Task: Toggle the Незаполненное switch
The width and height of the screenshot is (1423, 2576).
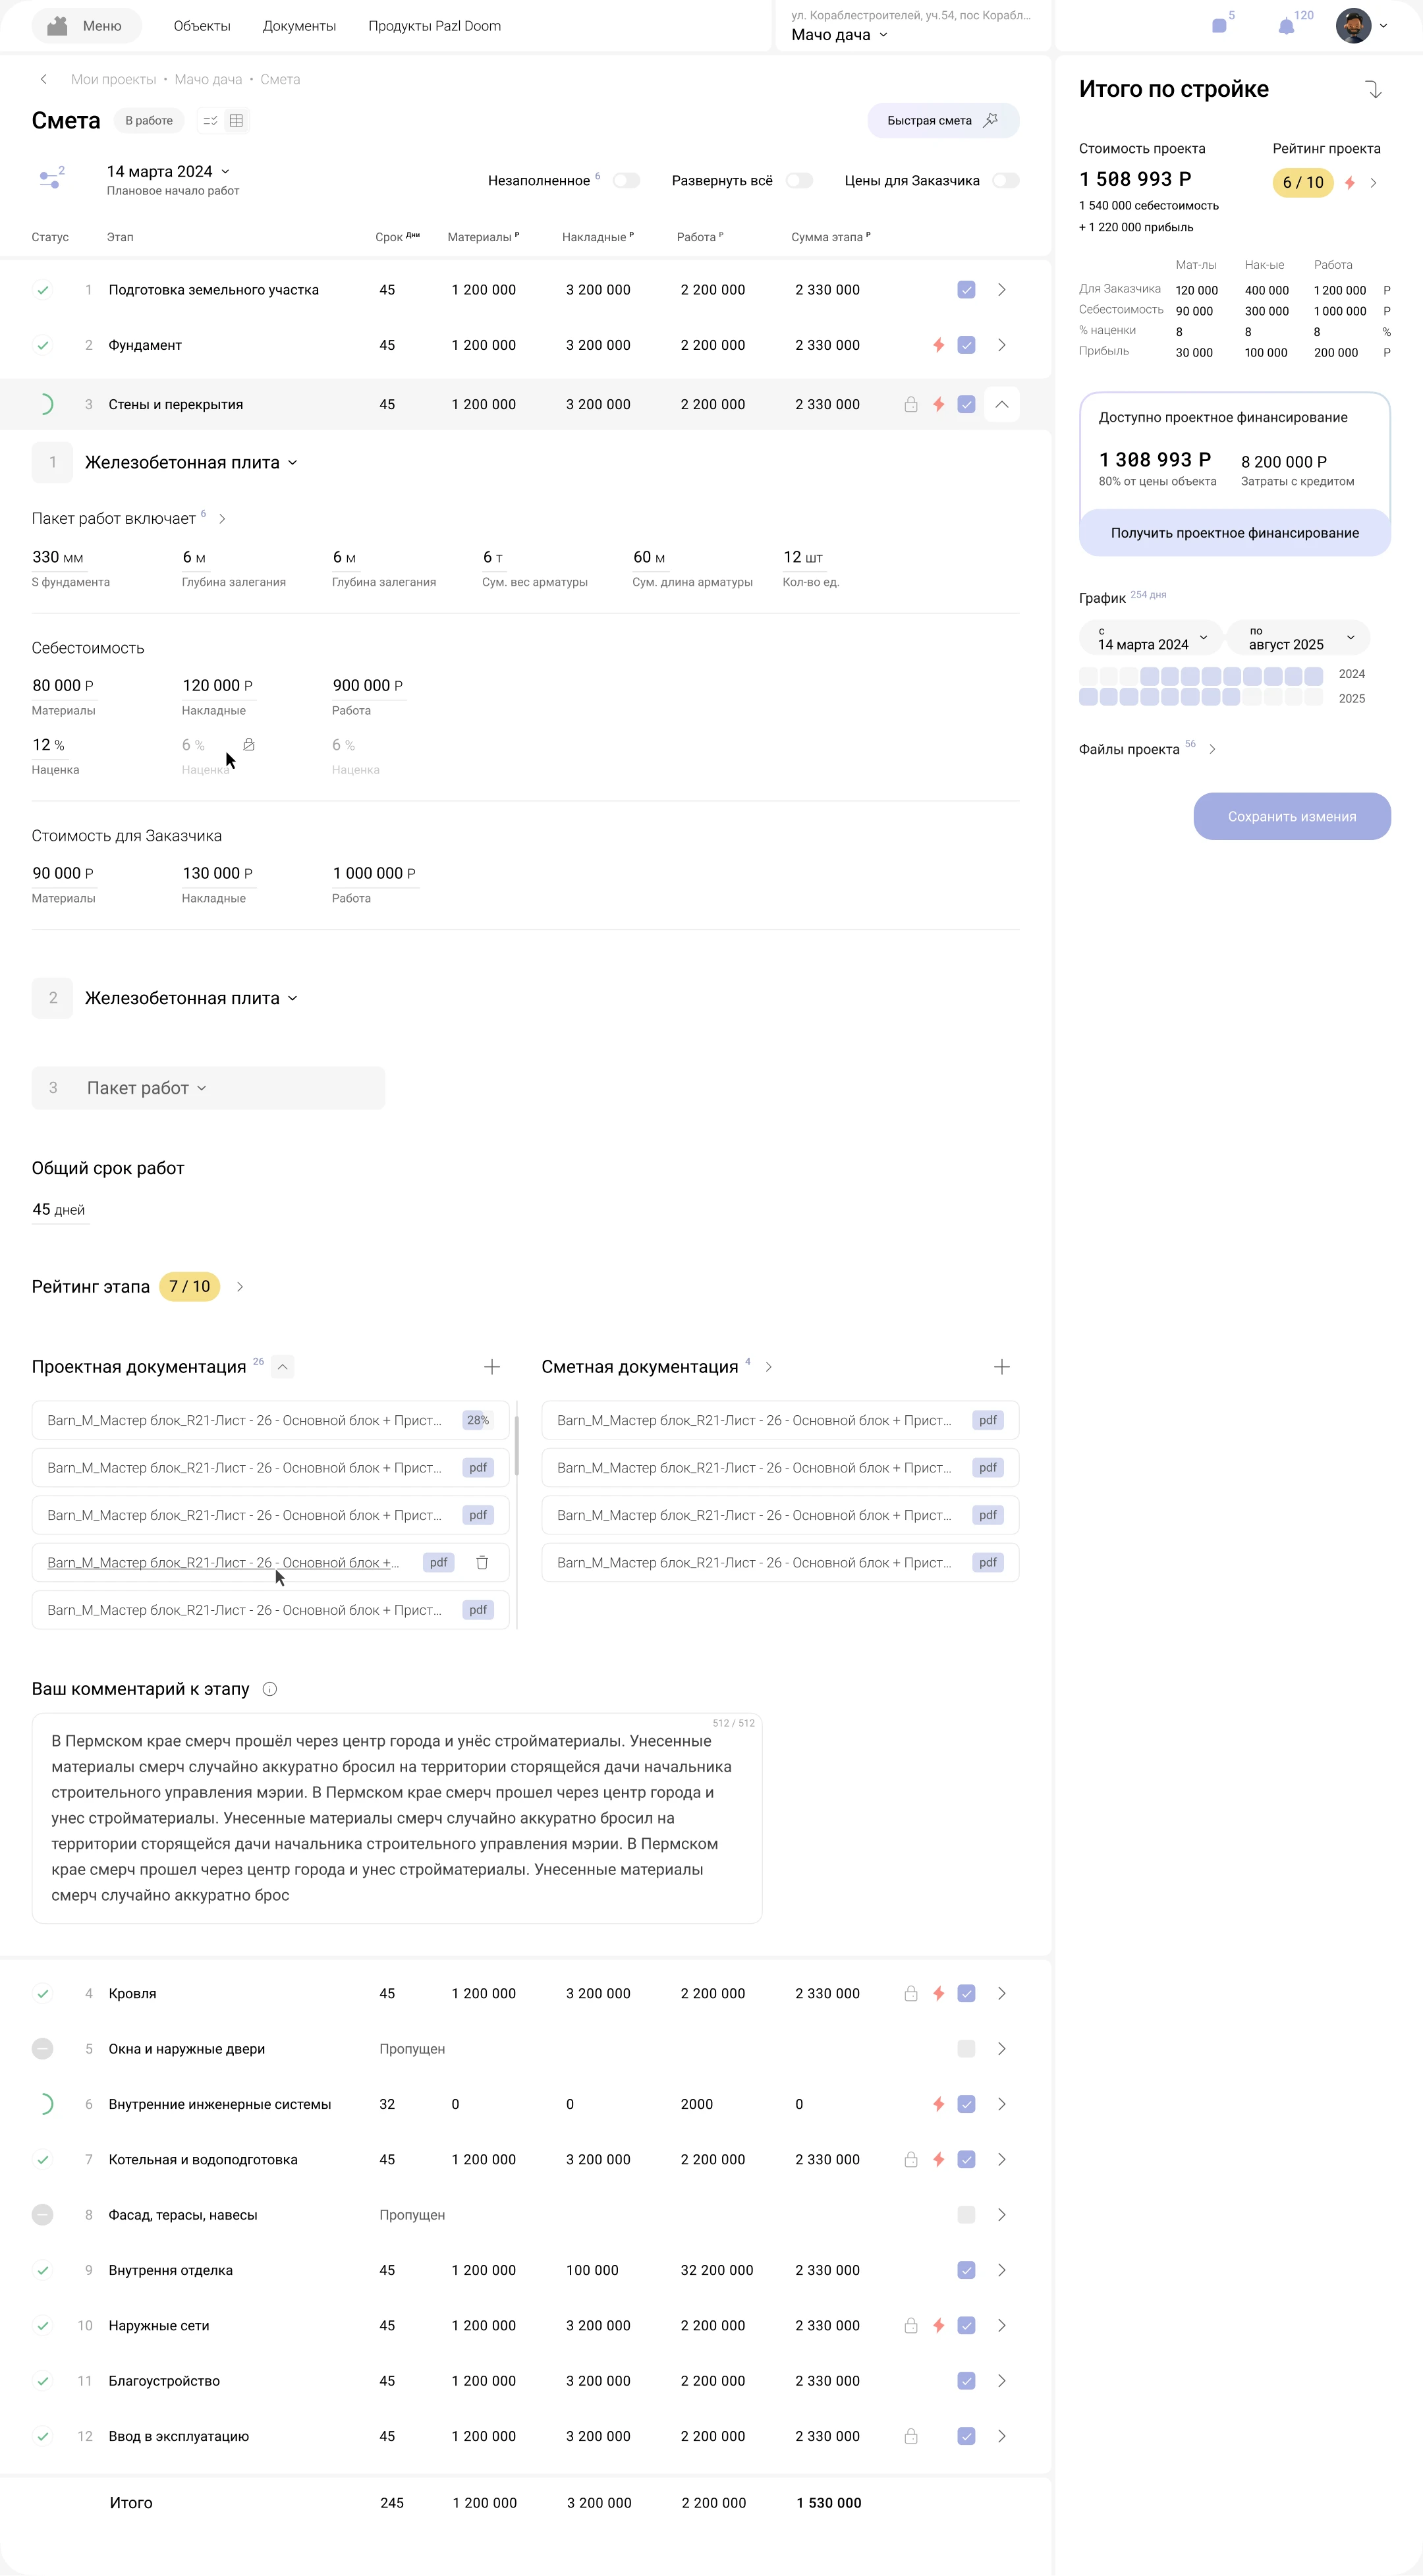Action: tap(626, 181)
